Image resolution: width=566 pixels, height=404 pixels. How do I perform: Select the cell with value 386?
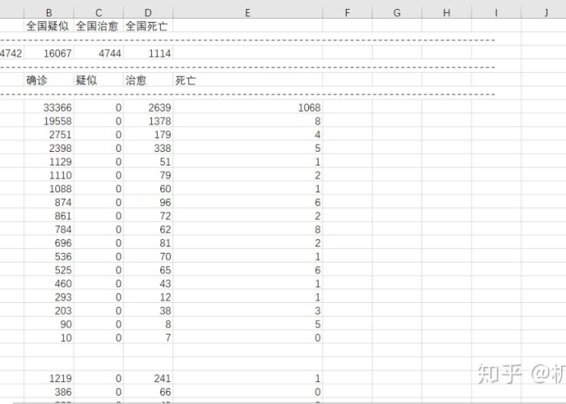click(49, 391)
